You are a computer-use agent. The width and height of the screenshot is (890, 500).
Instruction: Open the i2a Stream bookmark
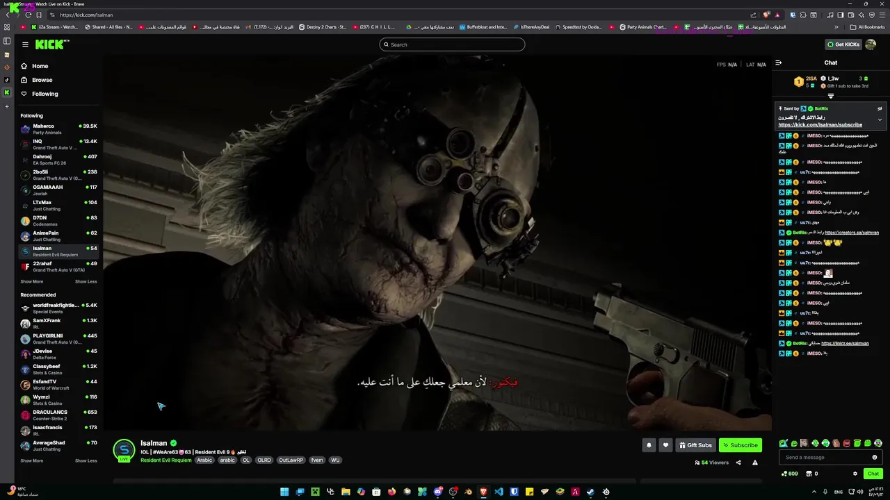click(x=54, y=27)
